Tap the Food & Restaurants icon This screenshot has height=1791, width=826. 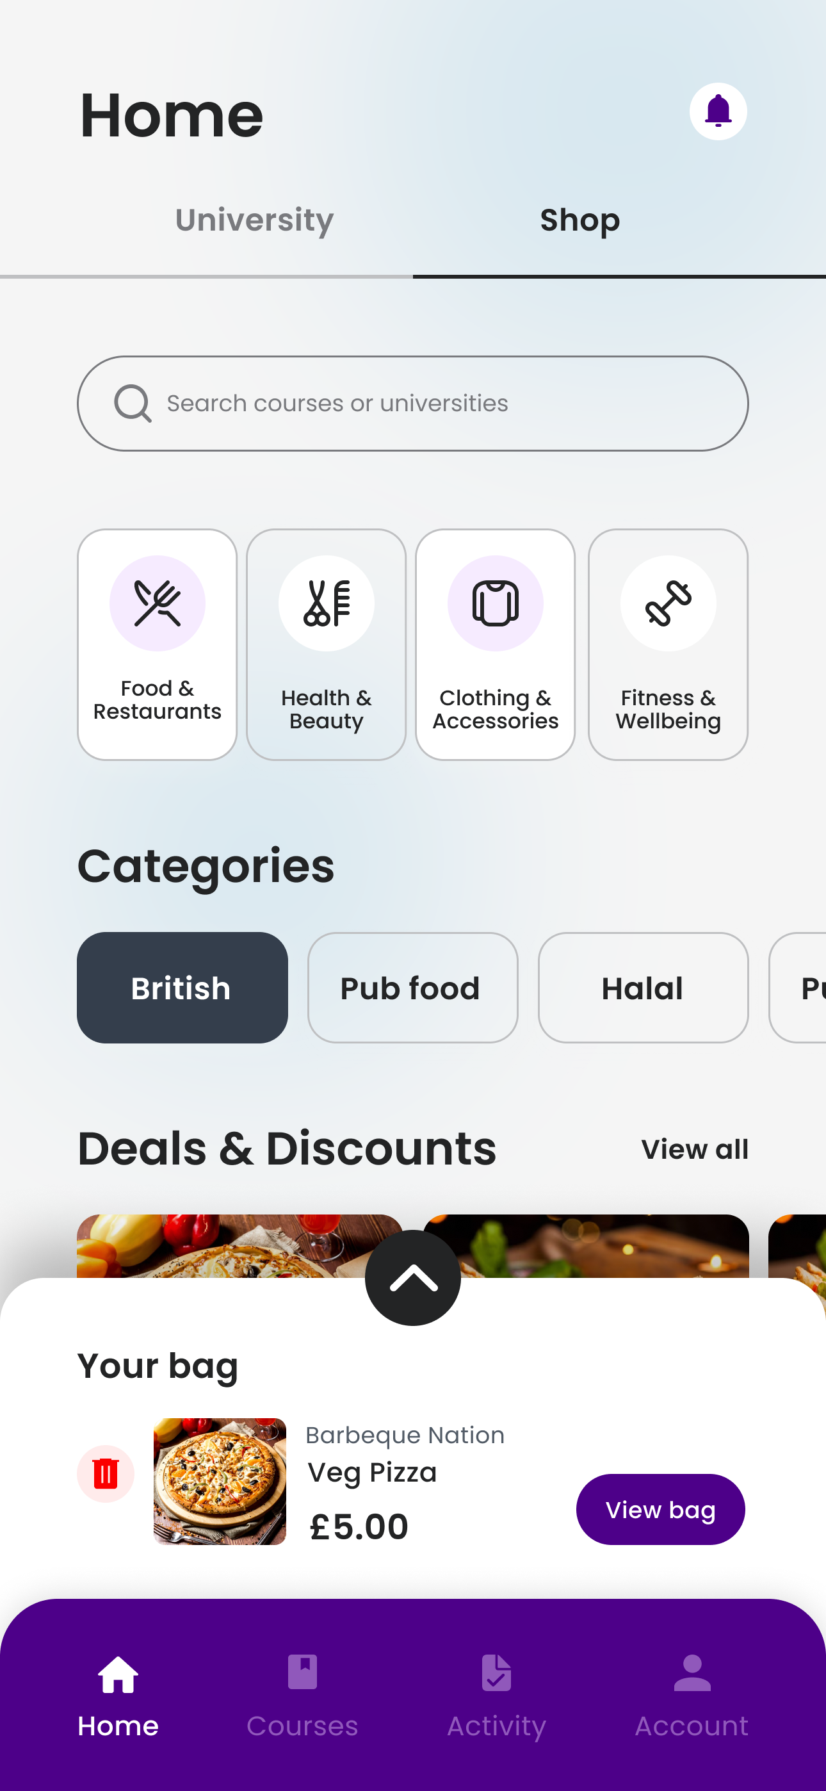click(x=157, y=603)
